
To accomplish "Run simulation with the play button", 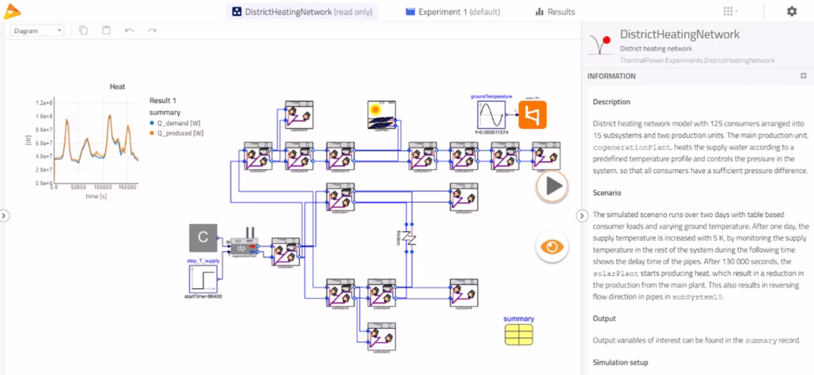I will [552, 186].
